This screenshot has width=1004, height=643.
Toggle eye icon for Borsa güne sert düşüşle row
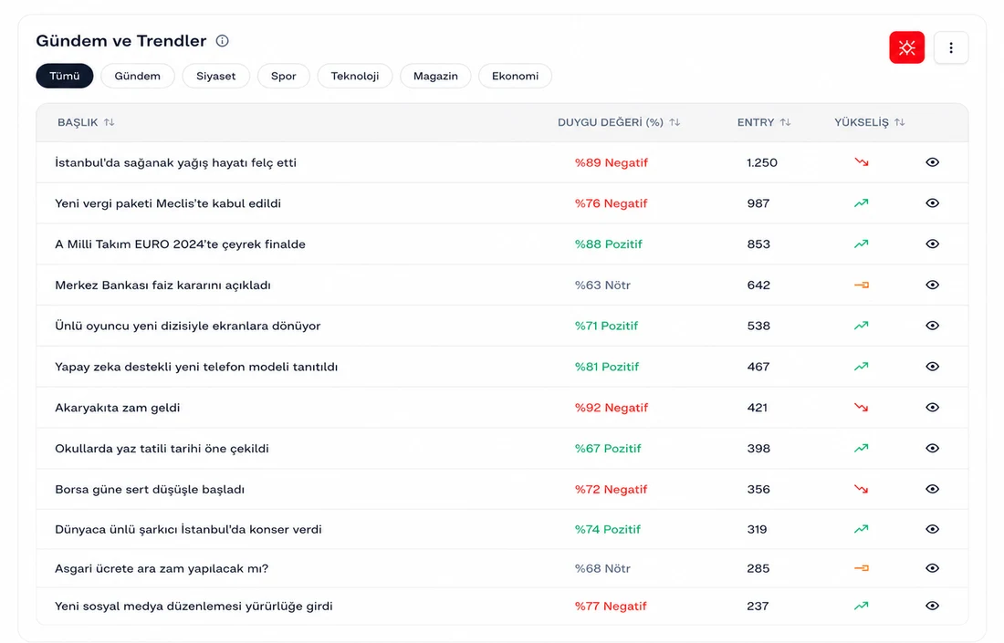pos(932,489)
